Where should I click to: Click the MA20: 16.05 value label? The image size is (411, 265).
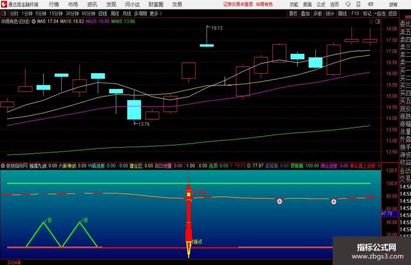(97, 21)
